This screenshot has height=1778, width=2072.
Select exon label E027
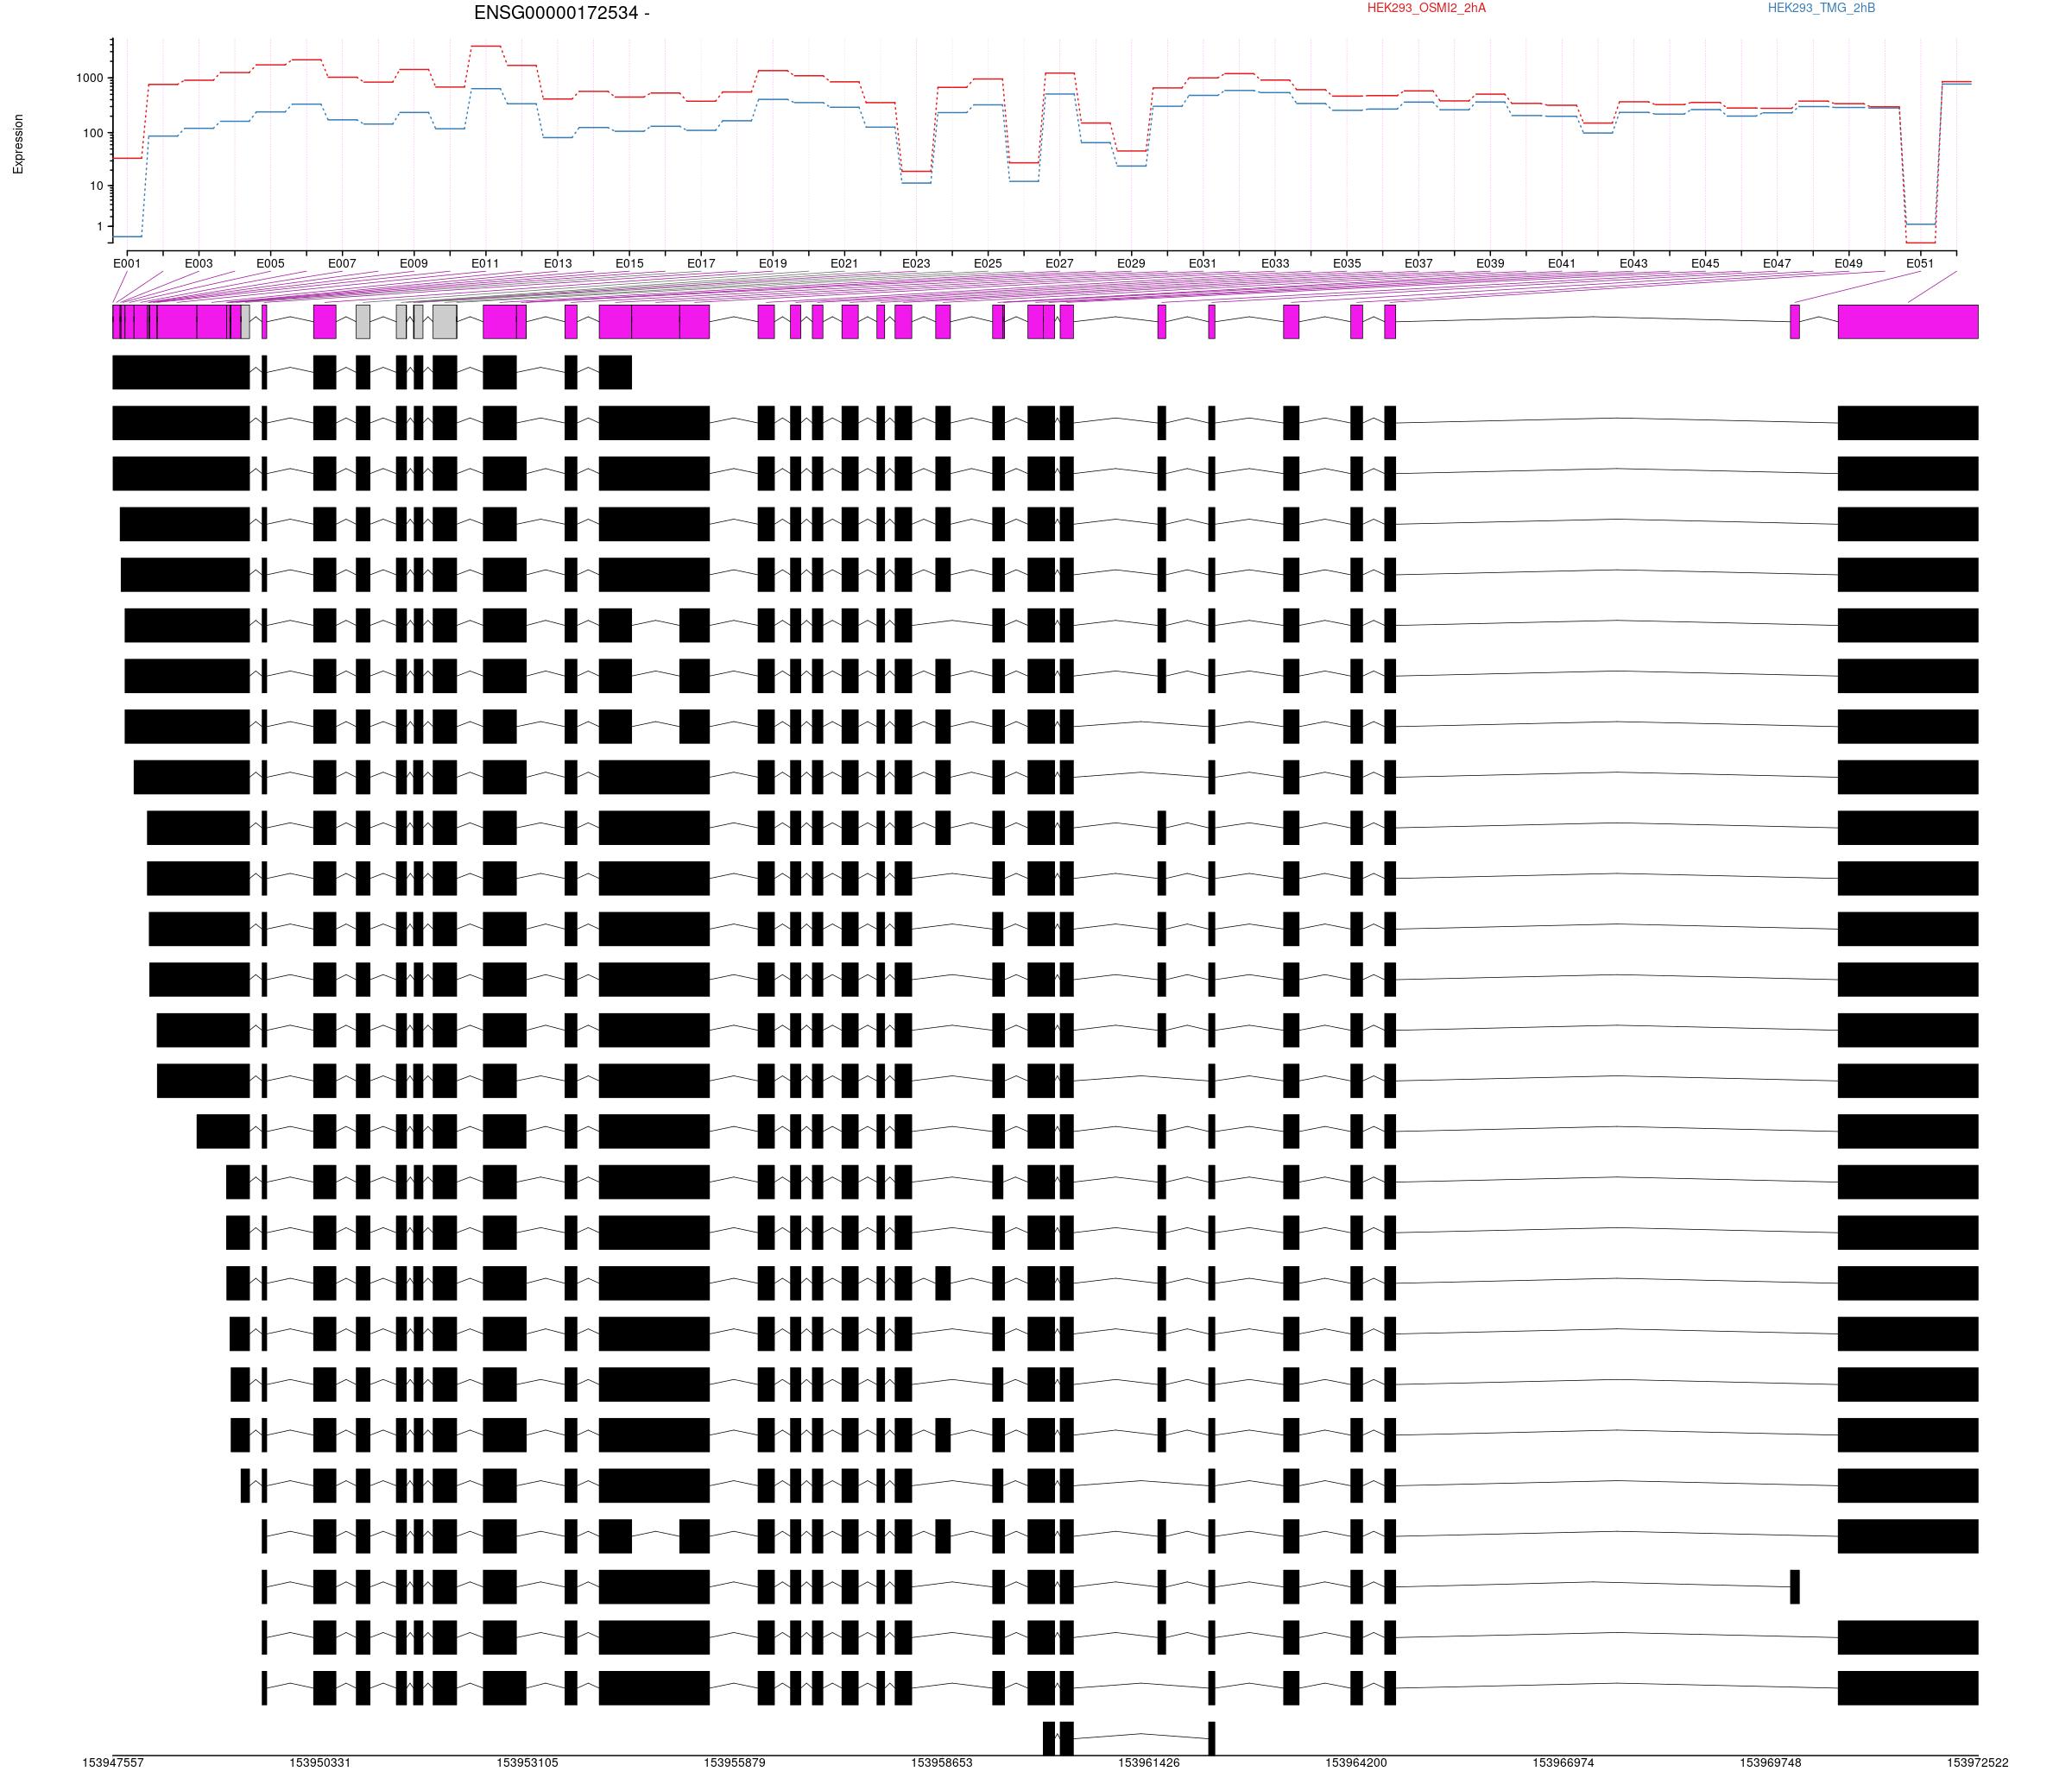coord(1059,264)
